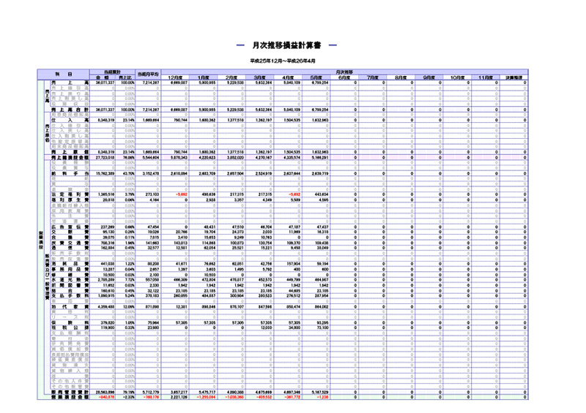Select 2,221,126 in the 営業損益金額 row
The height and width of the screenshot is (413, 586).
point(179,397)
